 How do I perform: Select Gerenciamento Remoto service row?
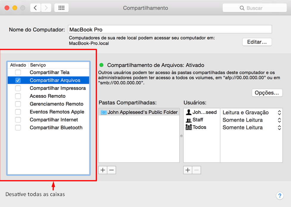(x=49, y=104)
